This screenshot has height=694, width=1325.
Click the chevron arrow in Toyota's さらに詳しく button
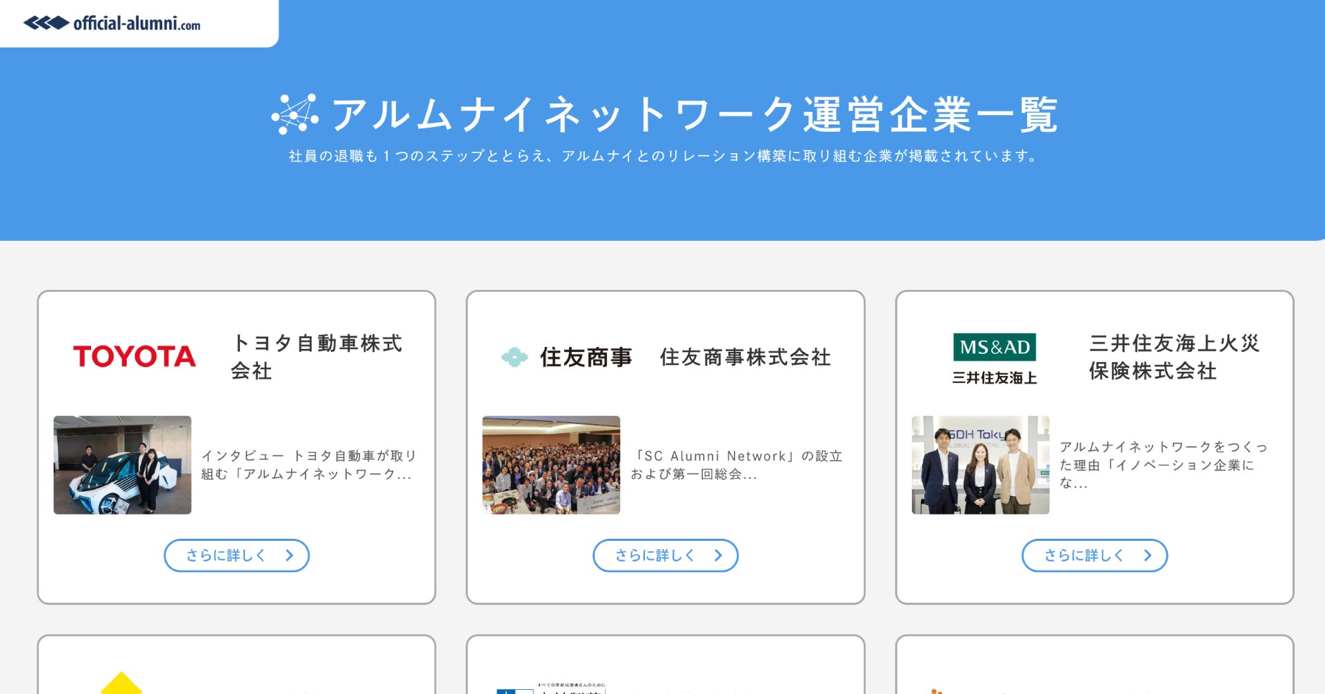click(290, 555)
